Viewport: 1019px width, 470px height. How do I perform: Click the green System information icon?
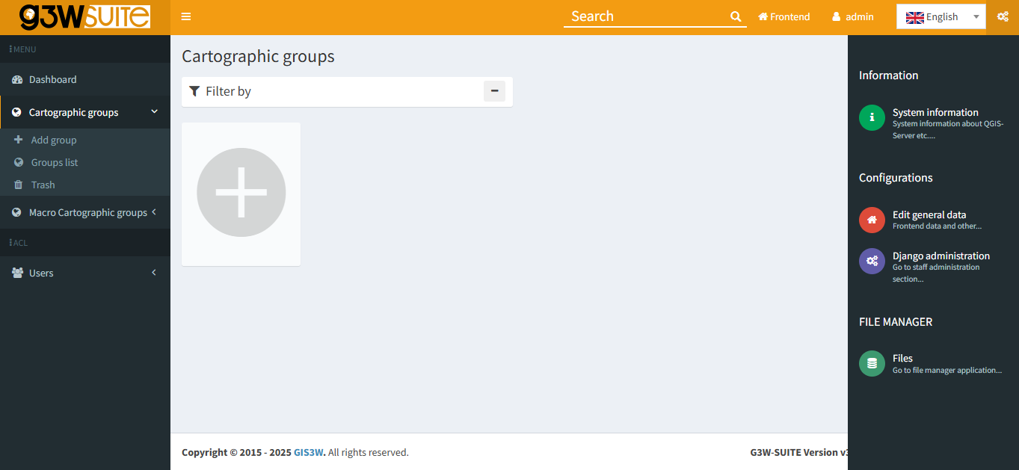[x=872, y=117]
